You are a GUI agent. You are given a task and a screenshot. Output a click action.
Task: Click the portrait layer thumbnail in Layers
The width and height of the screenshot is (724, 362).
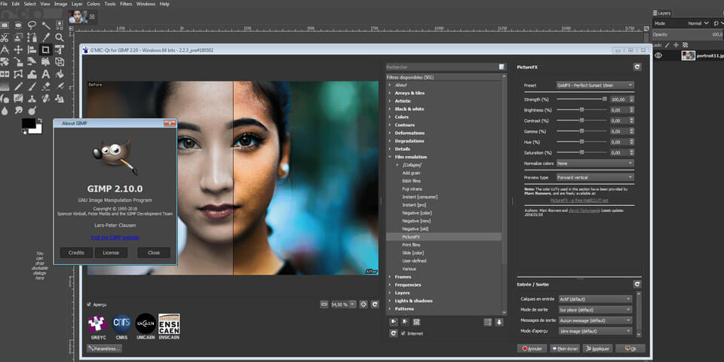point(689,55)
